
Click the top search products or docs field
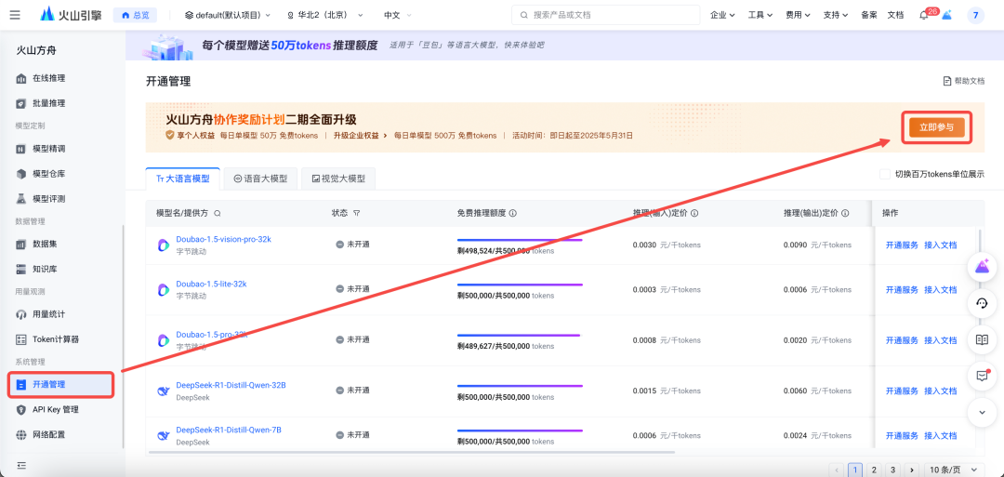[605, 15]
